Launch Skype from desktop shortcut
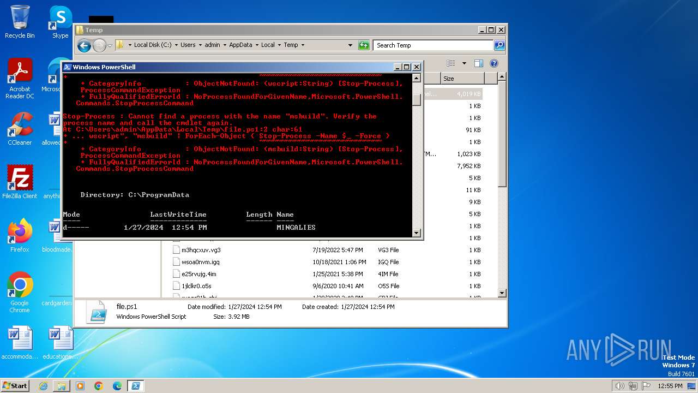 [60, 22]
